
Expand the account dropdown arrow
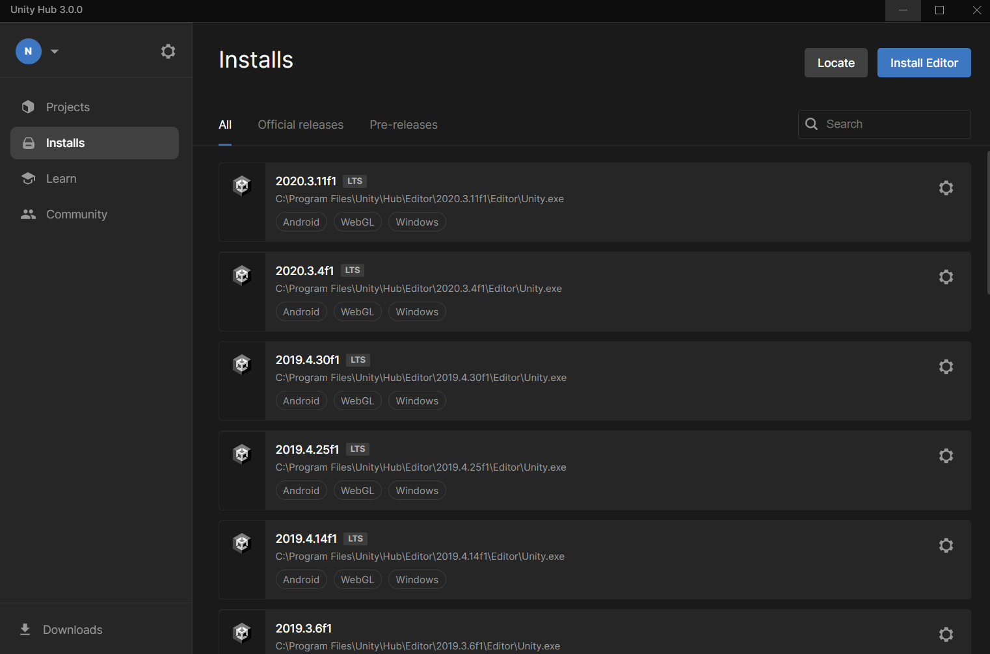pyautogui.click(x=55, y=51)
